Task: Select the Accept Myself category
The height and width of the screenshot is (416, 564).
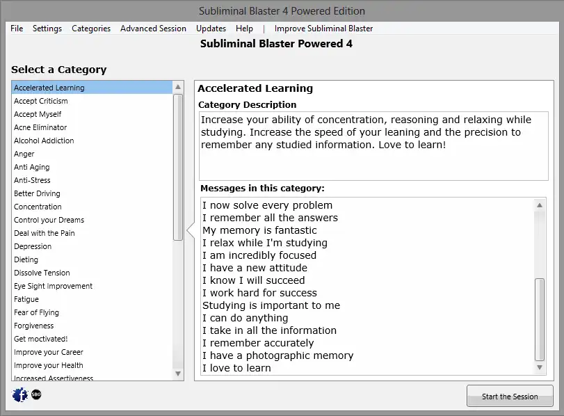Action: pyautogui.click(x=92, y=114)
